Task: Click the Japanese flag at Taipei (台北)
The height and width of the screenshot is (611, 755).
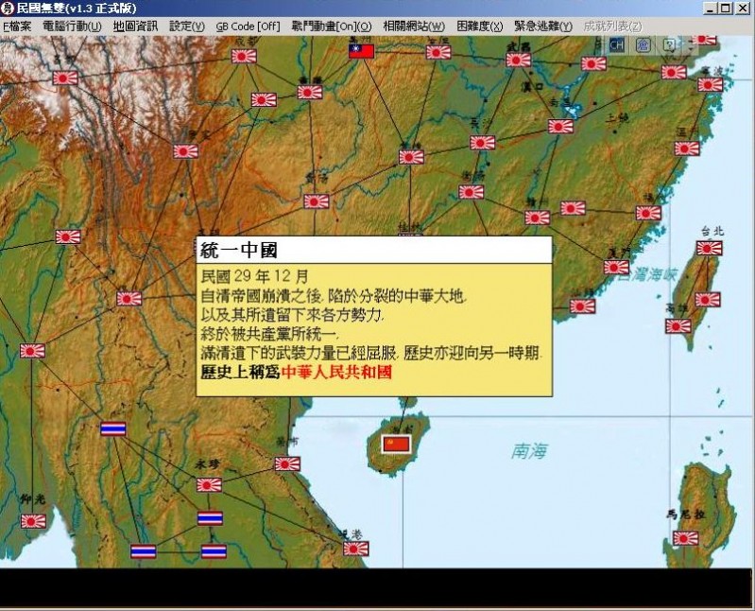Action: [709, 248]
